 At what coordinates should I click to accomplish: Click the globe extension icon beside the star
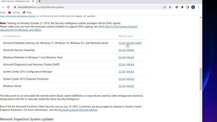click(x=177, y=7)
